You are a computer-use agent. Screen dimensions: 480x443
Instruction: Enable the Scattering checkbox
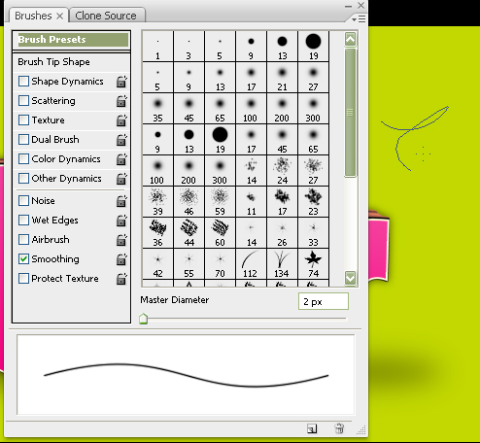[23, 100]
